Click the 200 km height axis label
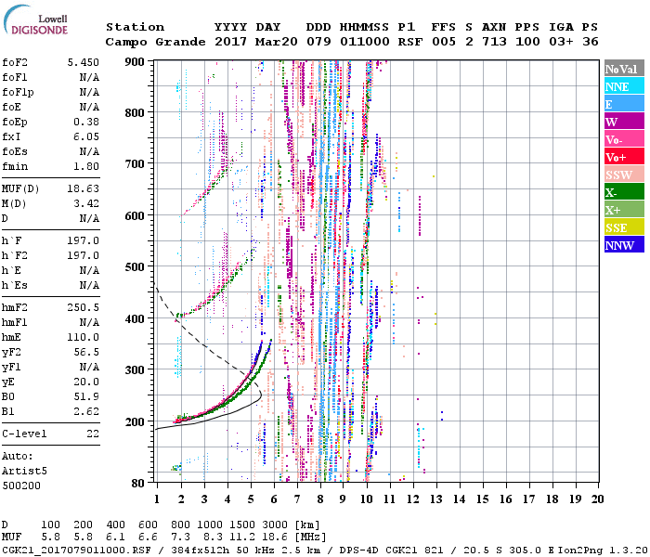Screen dimensions: 650x557 (x=135, y=421)
